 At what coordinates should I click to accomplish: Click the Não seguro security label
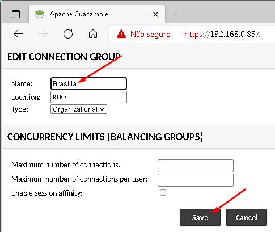pos(150,34)
